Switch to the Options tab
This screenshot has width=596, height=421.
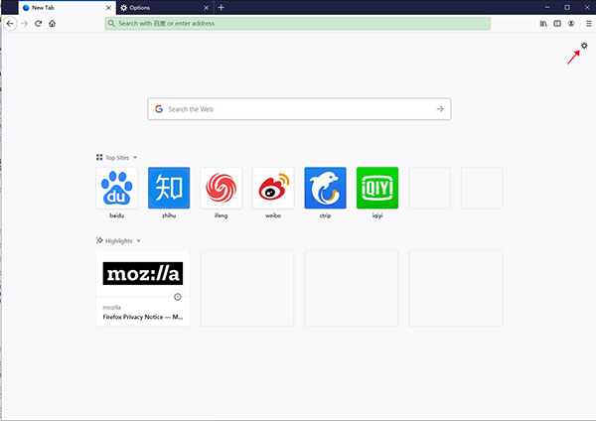coord(164,8)
